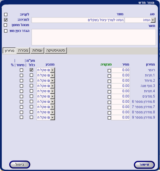The height and width of the screenshot is (171, 160).
Task: Enable מיוחד checkbox in 2.מיוחד row
Action: tap(22, 81)
